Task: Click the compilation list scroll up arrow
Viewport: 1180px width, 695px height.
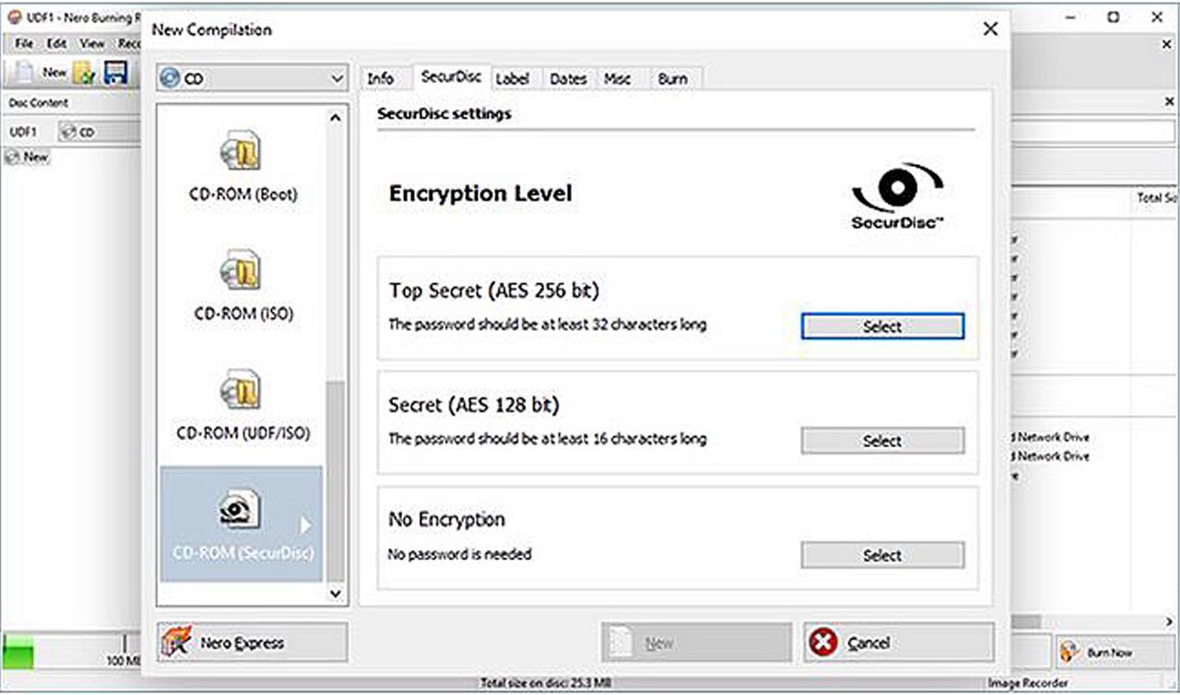Action: [336, 117]
